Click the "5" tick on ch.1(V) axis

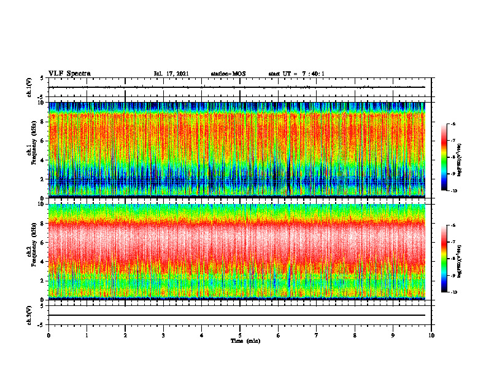42,78
